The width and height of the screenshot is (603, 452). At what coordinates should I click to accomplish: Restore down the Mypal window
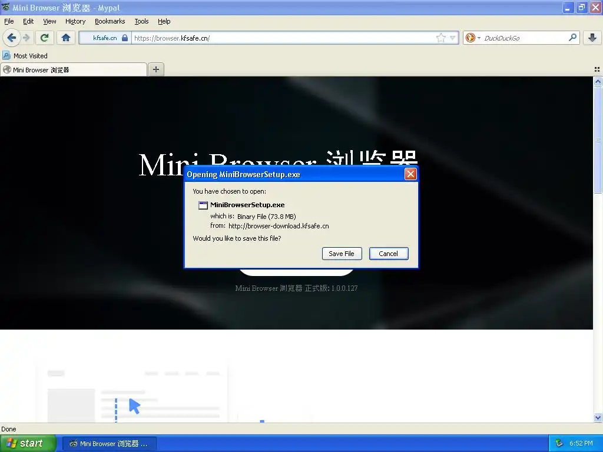[x=581, y=8]
